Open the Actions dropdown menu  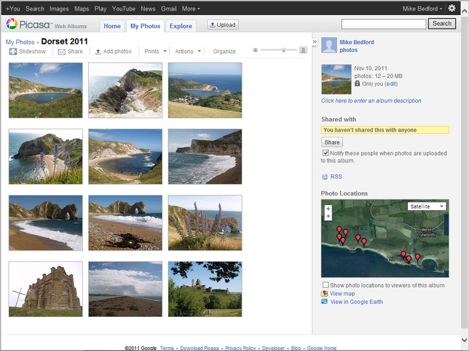click(187, 51)
